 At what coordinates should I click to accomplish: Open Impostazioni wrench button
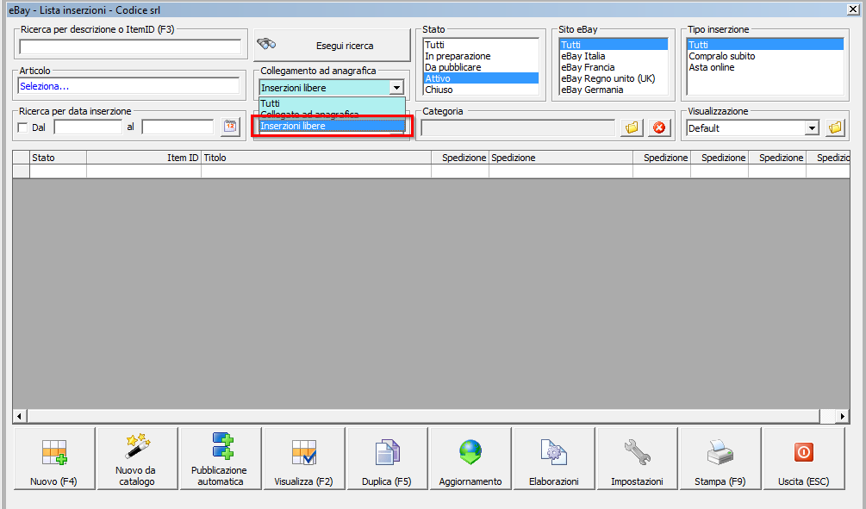638,458
